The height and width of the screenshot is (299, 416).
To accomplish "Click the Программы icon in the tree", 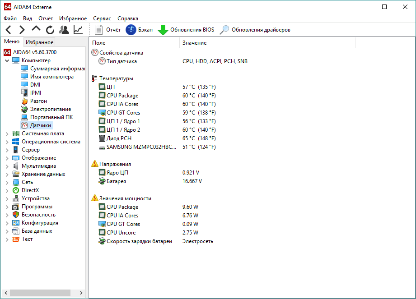I will pyautogui.click(x=16, y=207).
